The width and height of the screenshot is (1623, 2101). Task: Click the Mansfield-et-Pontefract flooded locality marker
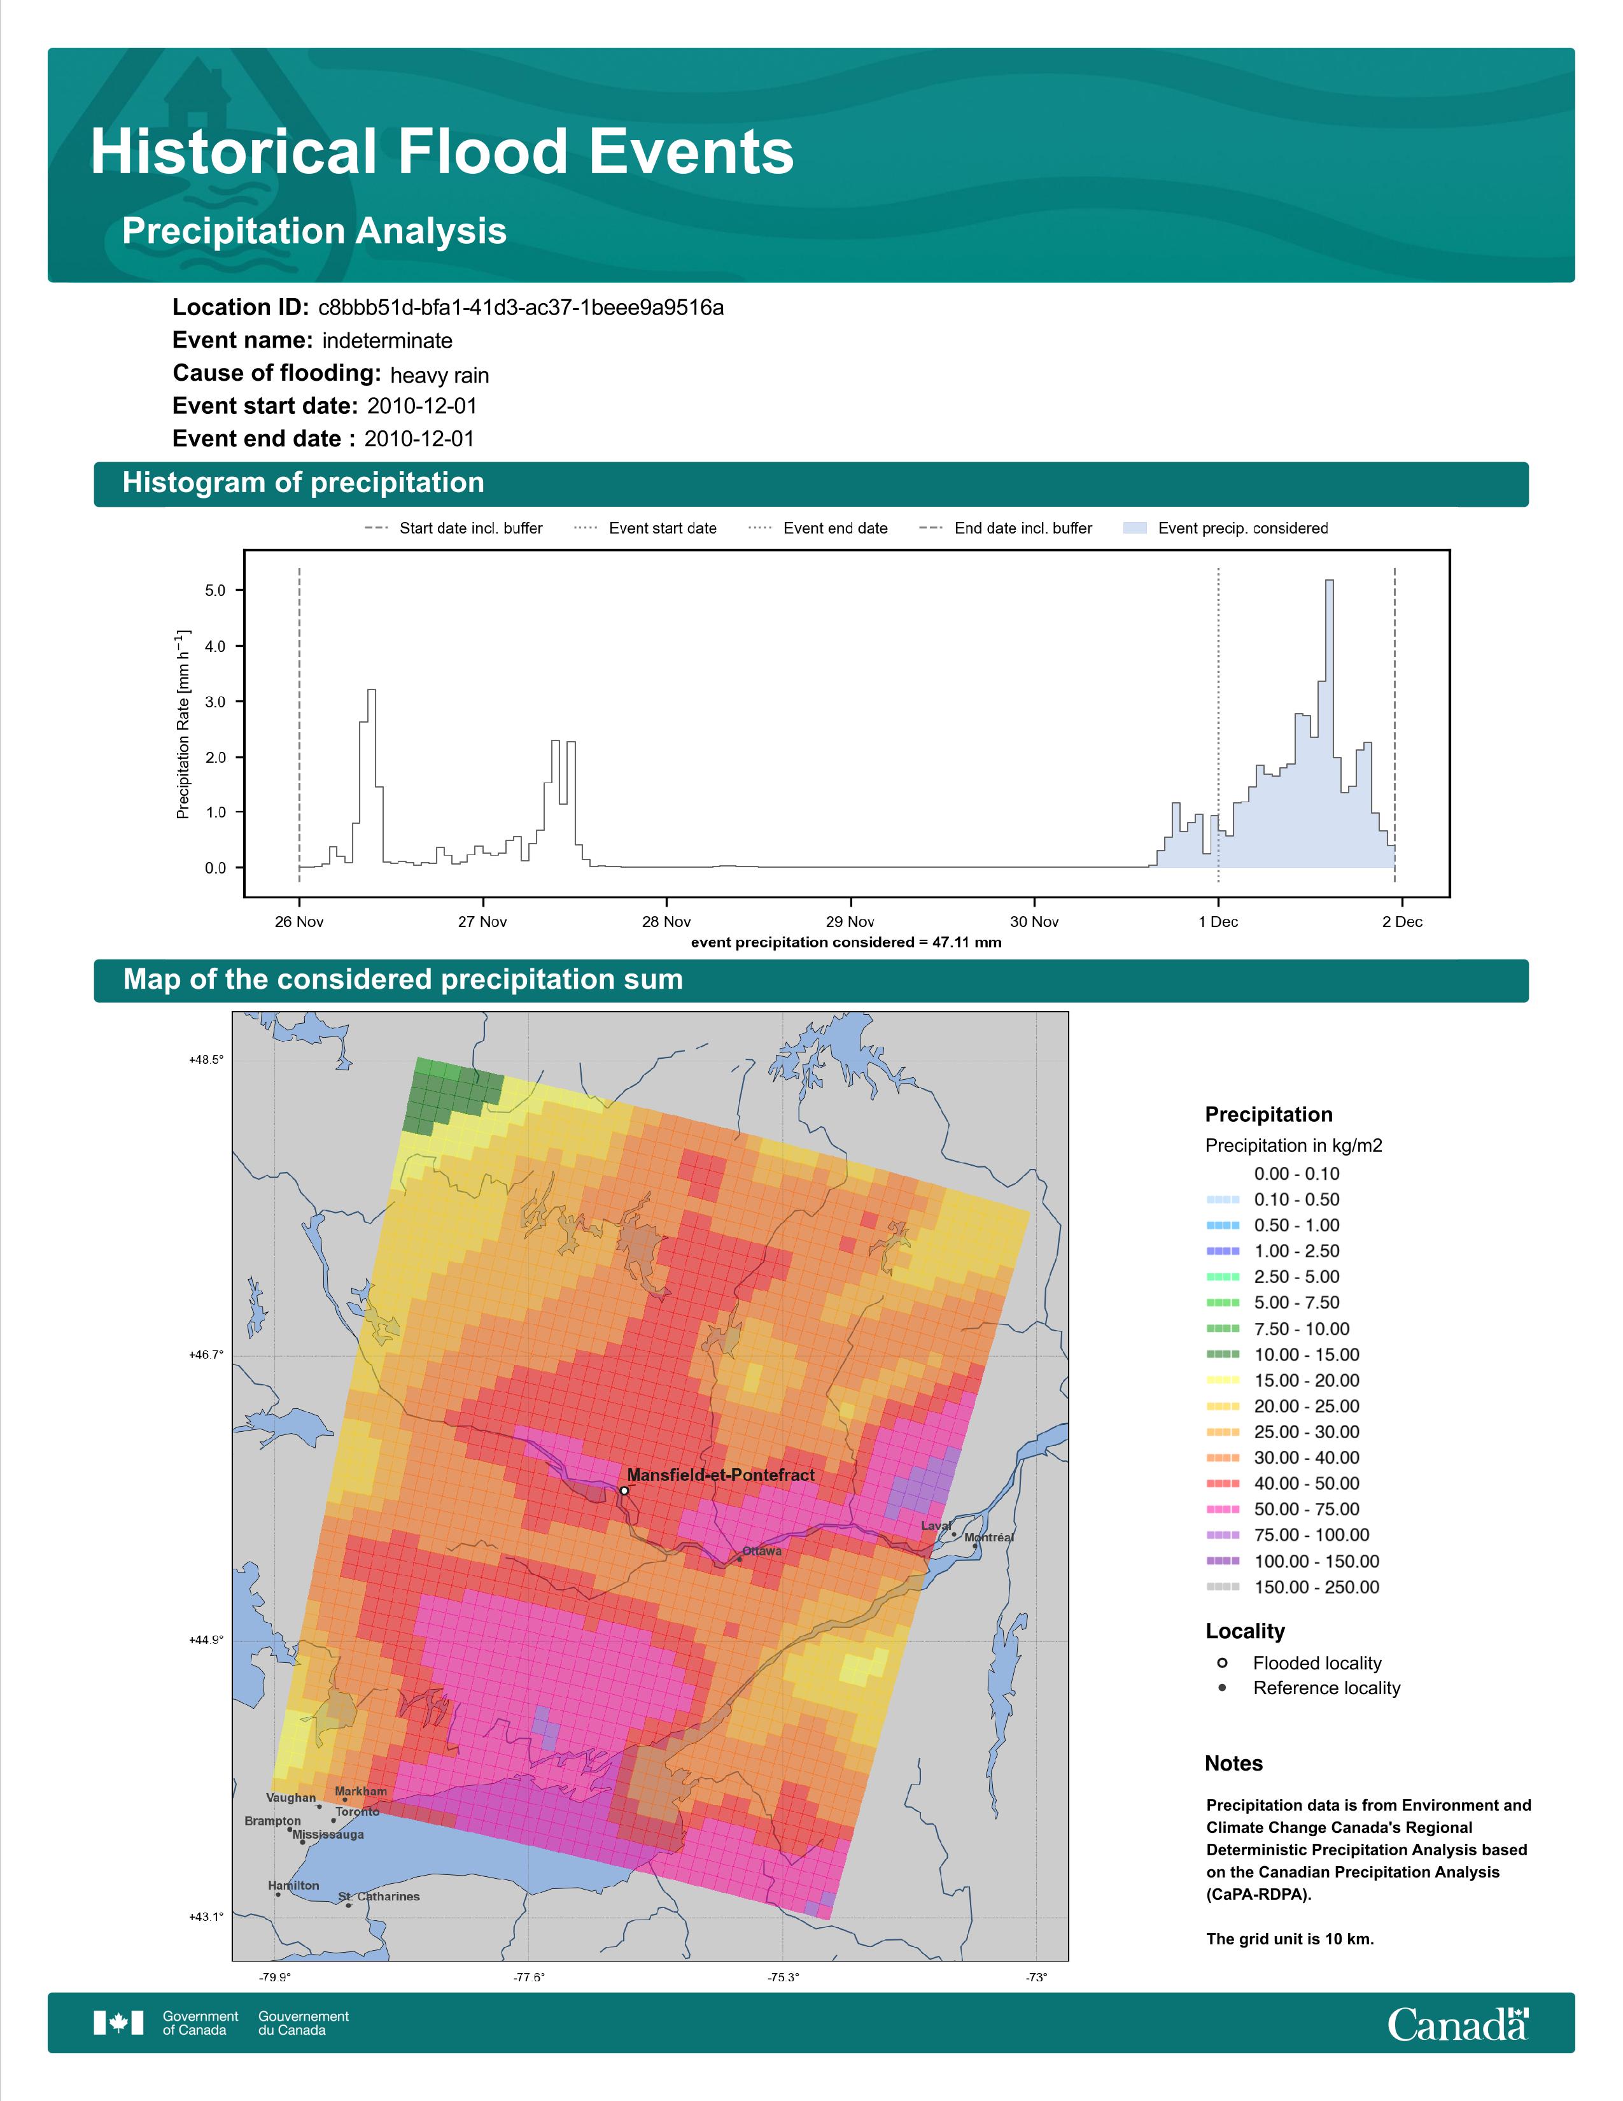click(624, 1490)
